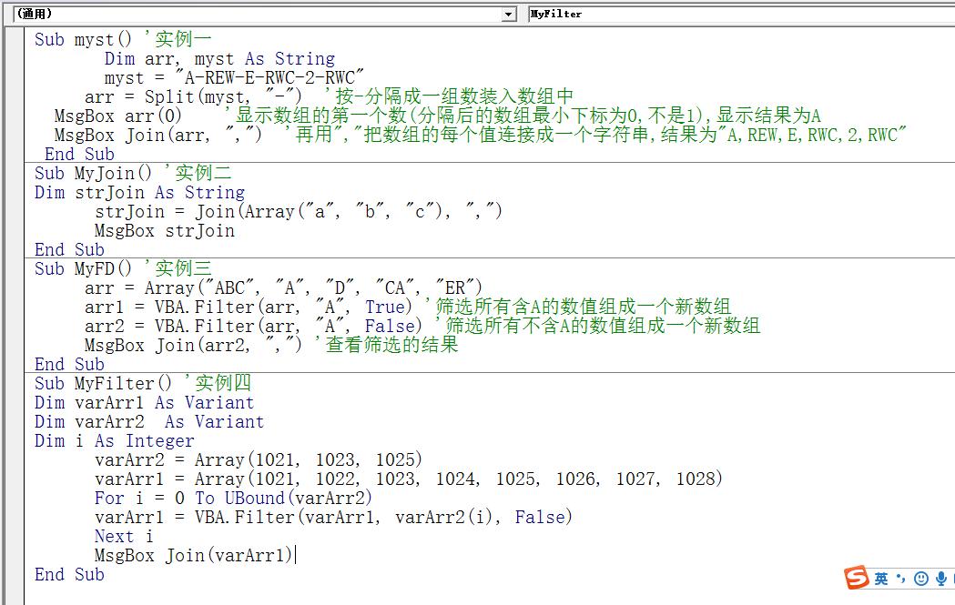This screenshot has width=955, height=605.
Task: Click the last End Sub line
Action: tap(69, 575)
